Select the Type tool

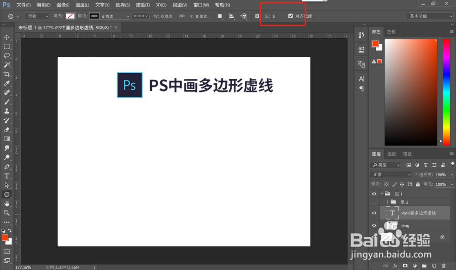click(7, 176)
